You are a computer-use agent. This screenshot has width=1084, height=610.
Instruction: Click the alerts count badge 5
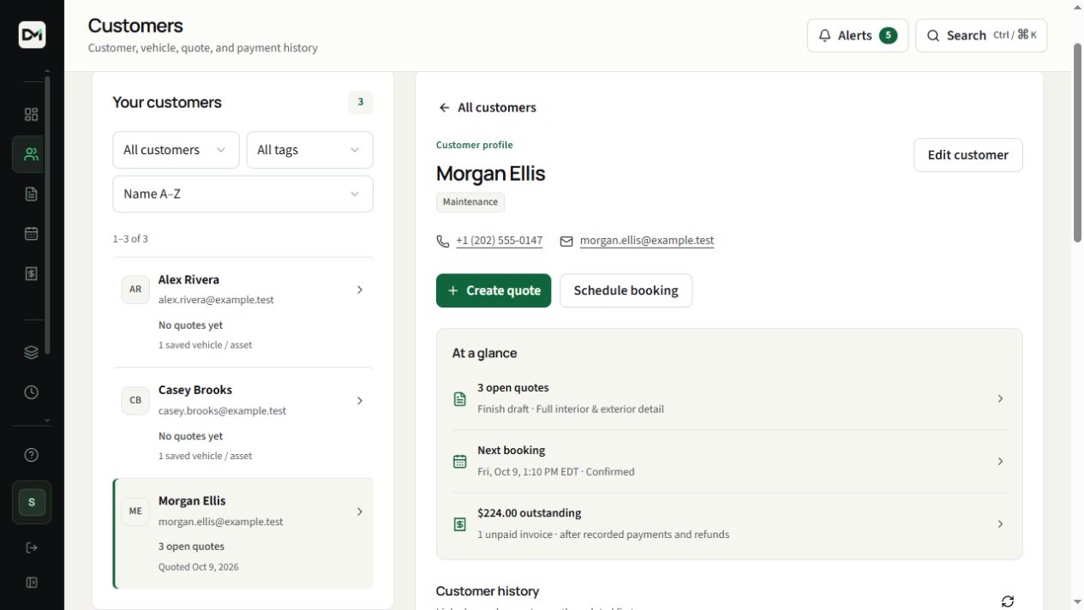[x=888, y=36]
